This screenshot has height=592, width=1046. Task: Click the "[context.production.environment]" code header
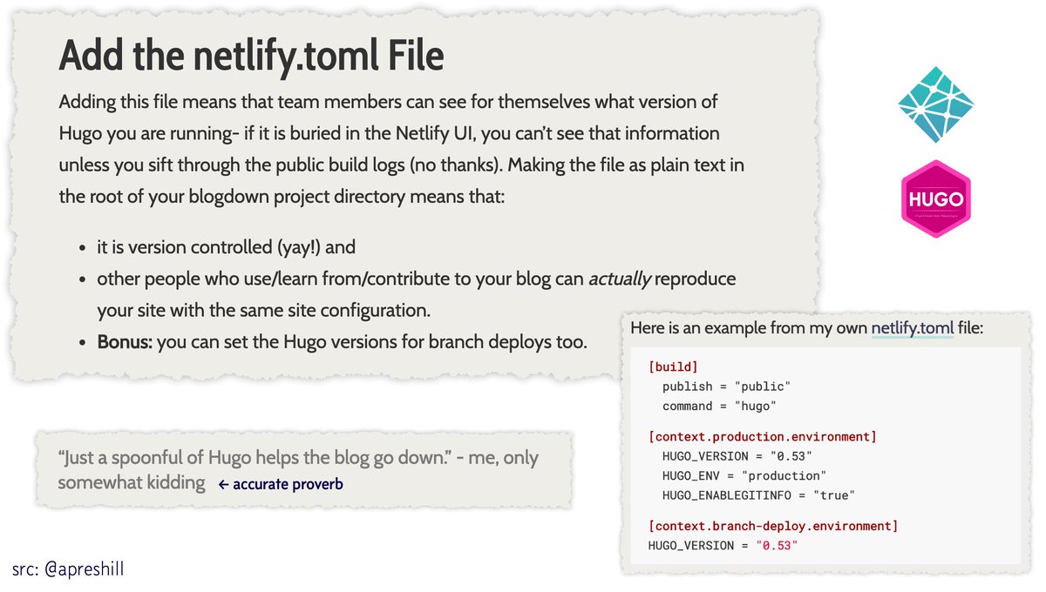(763, 436)
